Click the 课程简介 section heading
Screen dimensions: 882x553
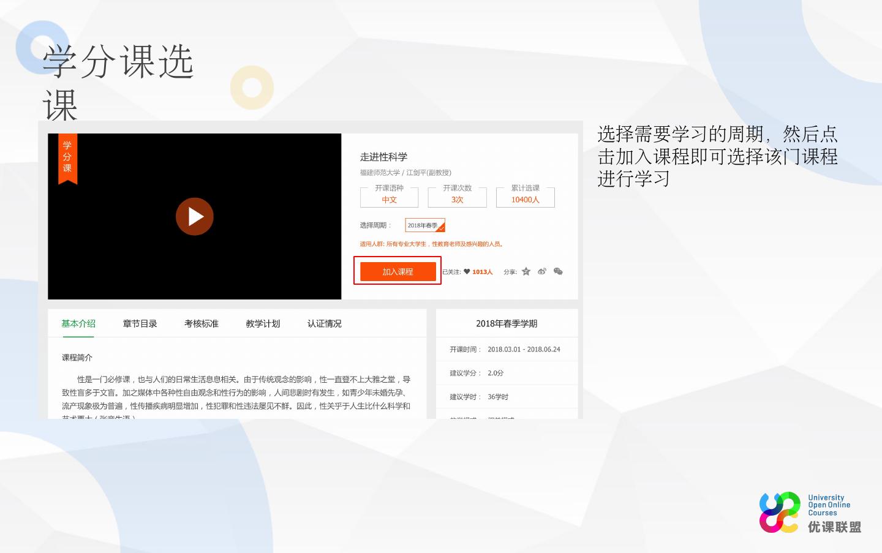(x=77, y=358)
